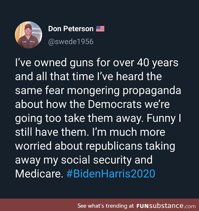The image size is (199, 211).
Task: Click 'still have them' in the tweet
Action: [52, 132]
